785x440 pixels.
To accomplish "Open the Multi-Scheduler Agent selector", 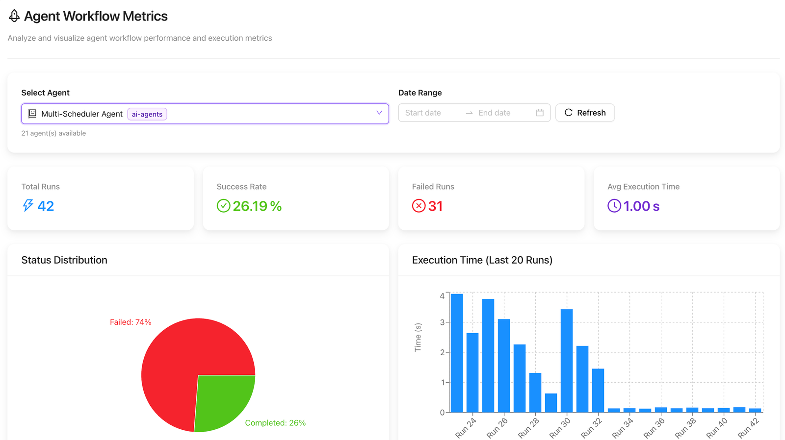I will [245, 114].
